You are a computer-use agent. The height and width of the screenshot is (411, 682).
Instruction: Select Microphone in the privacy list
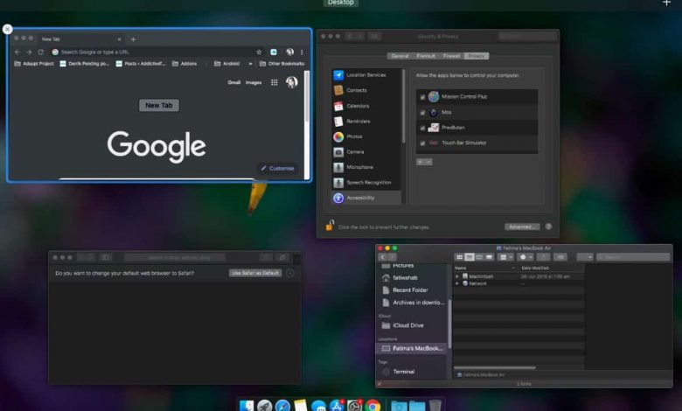tap(366, 167)
